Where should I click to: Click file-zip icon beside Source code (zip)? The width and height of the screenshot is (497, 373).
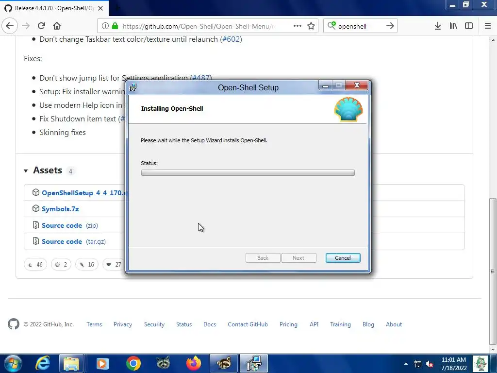pos(36,225)
